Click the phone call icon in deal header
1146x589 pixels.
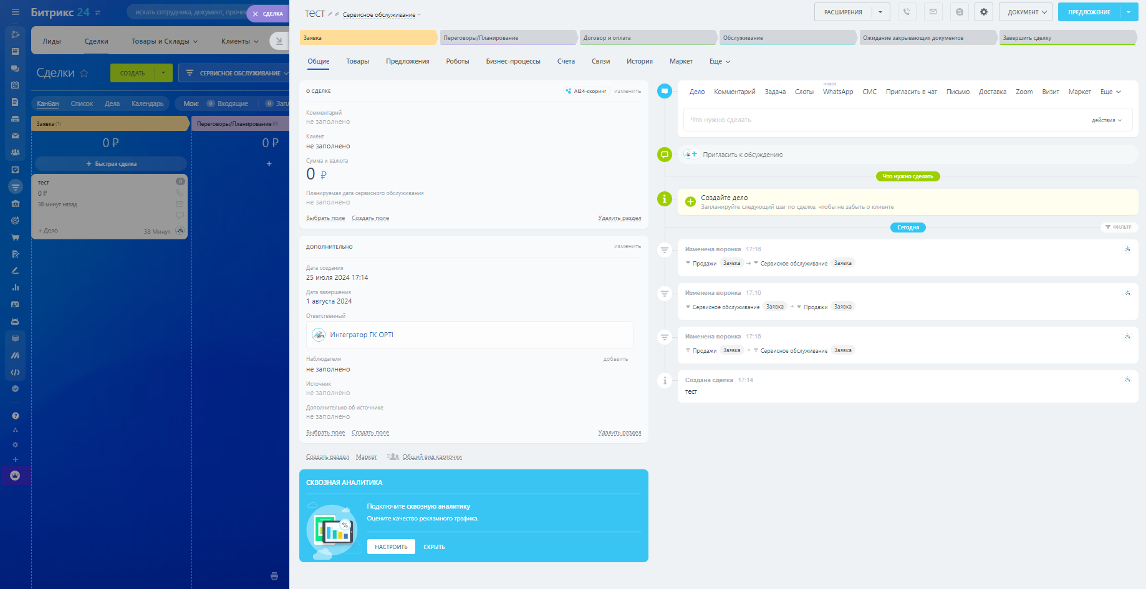907,12
